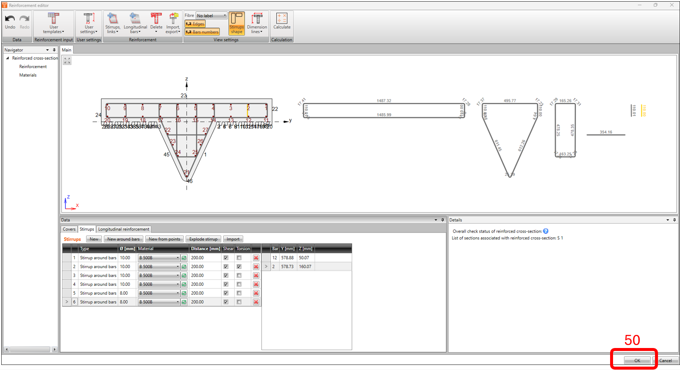Switch to the Covers tab
This screenshot has height=370, width=680.
(69, 229)
